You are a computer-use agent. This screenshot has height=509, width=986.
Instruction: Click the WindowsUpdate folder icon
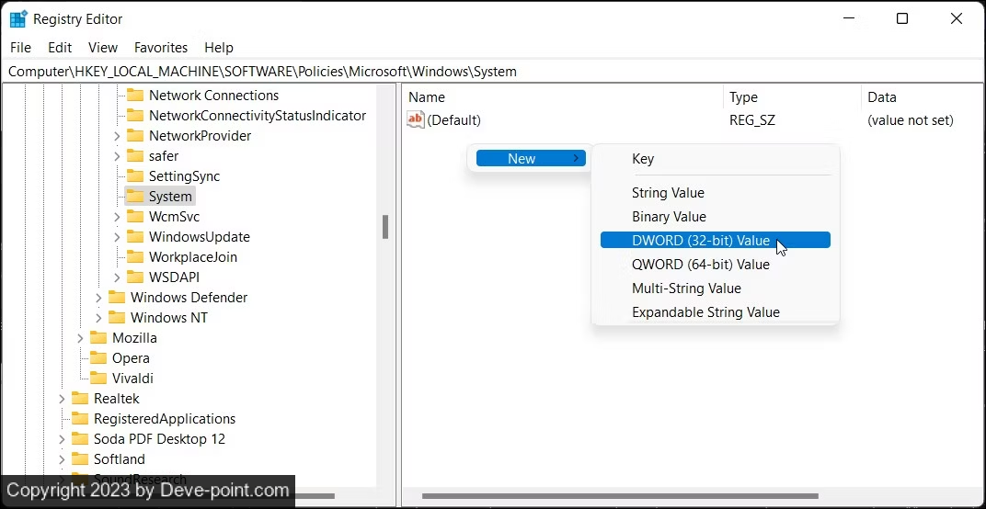(135, 237)
